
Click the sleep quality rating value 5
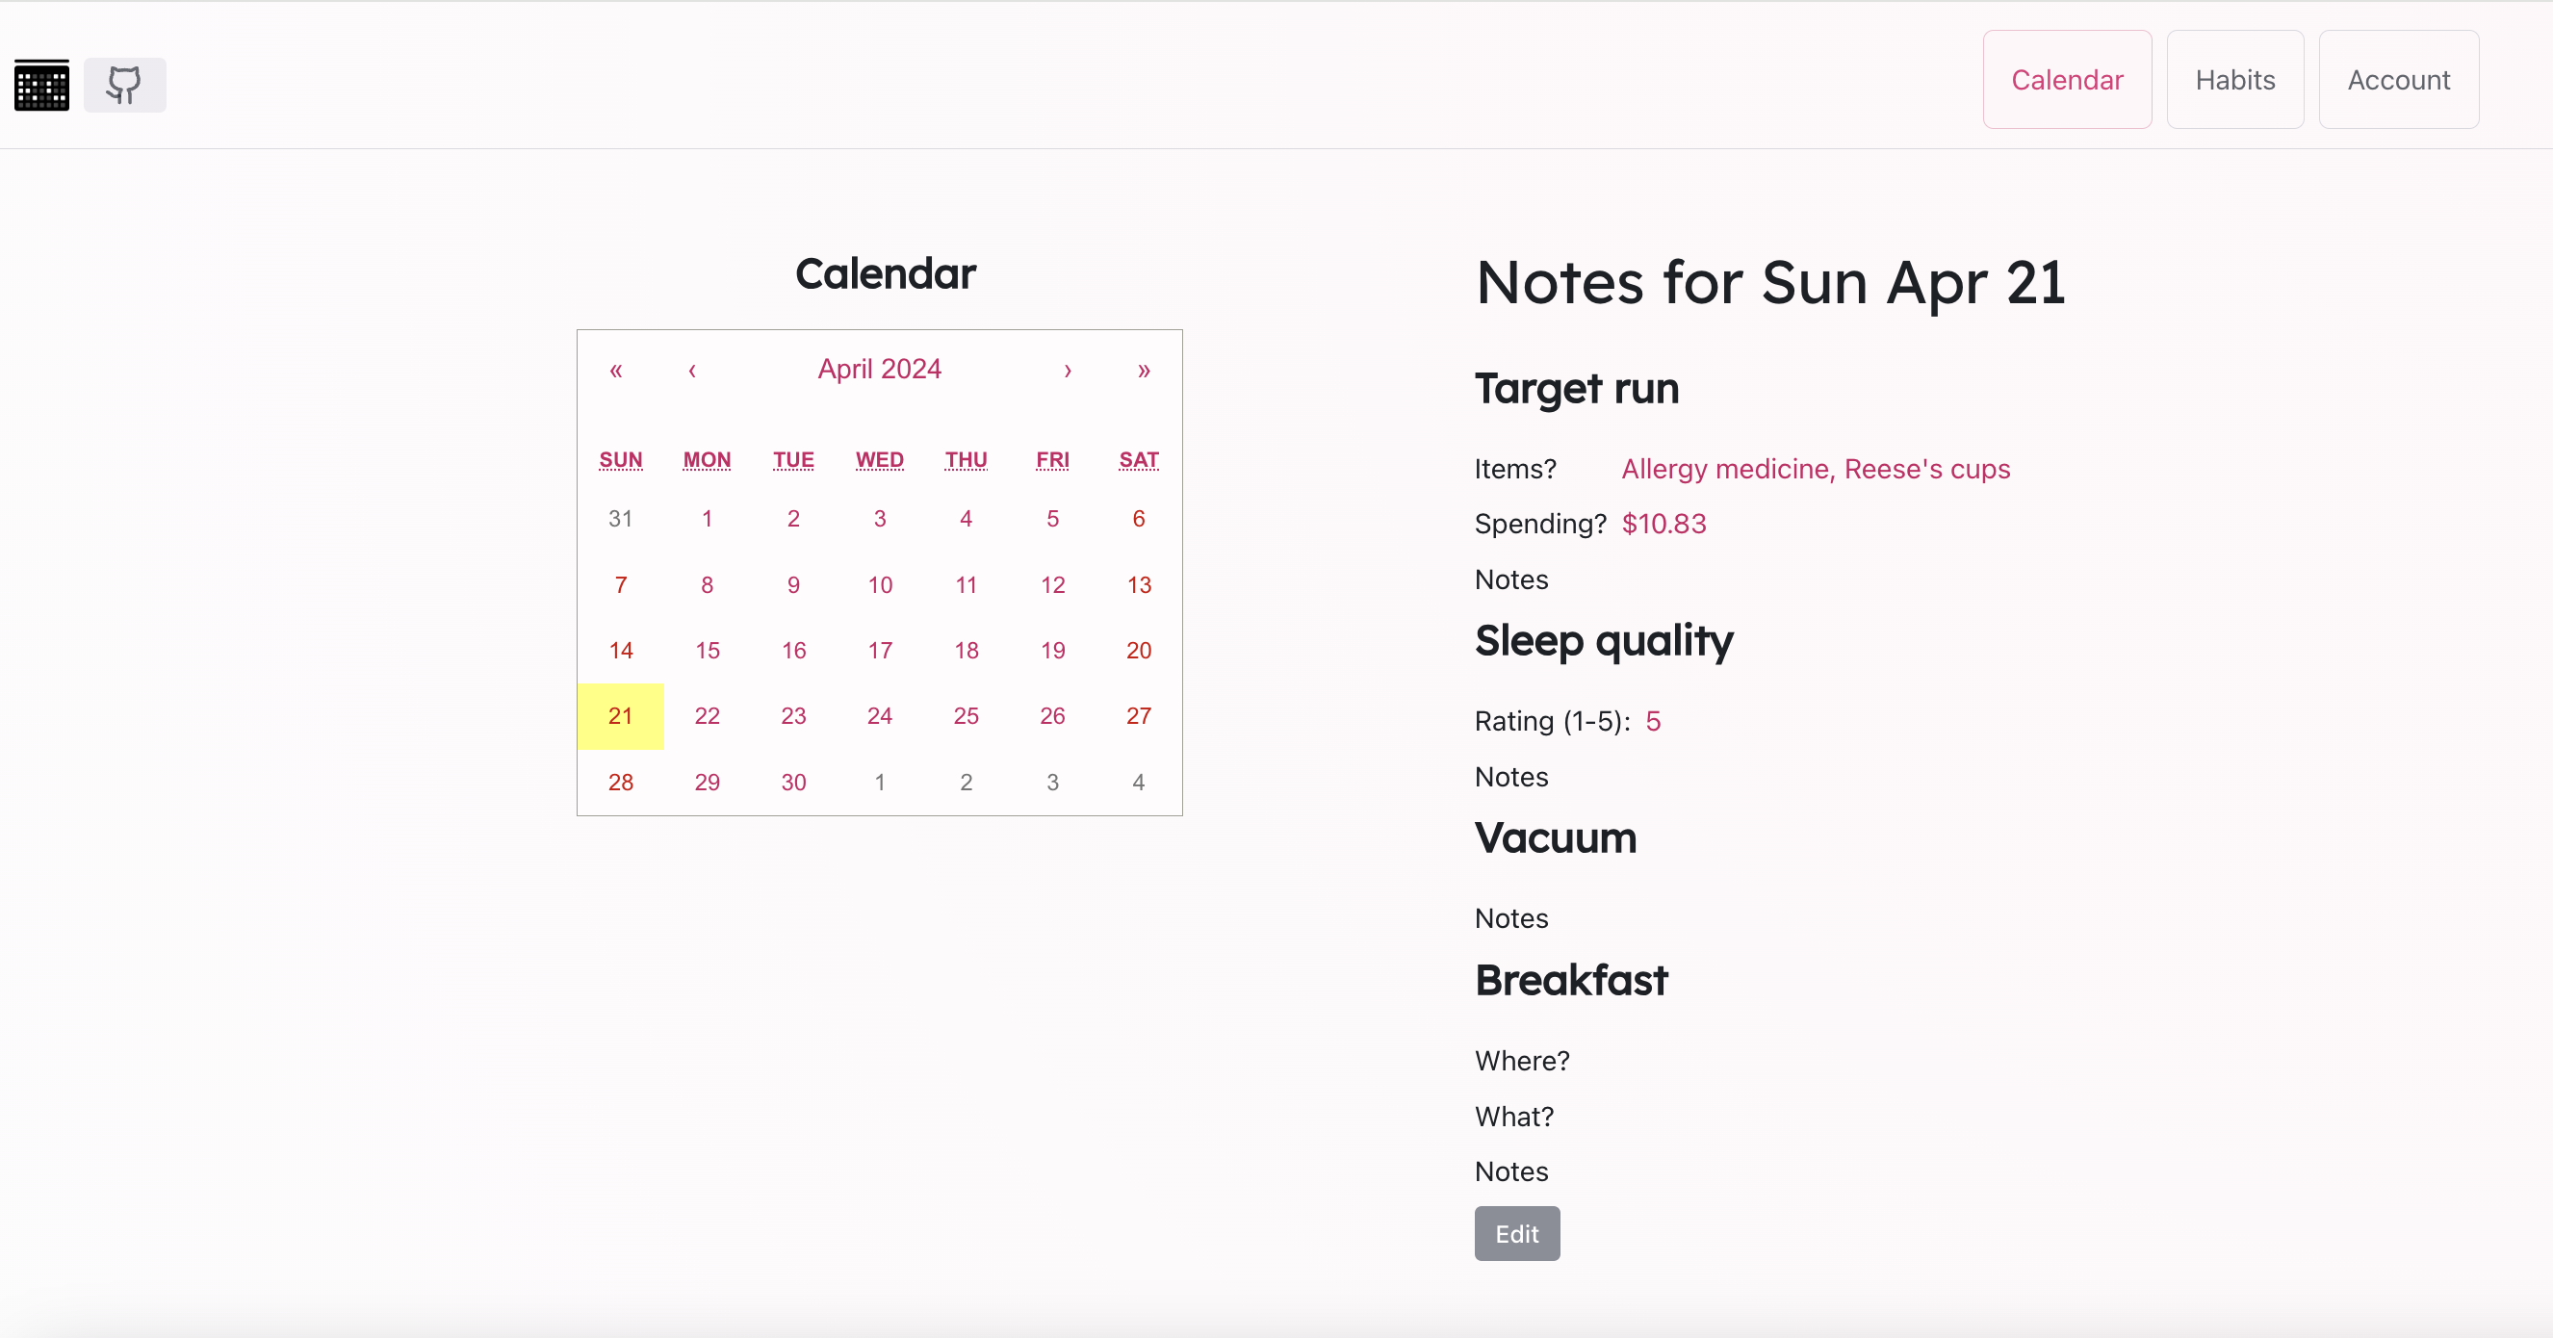pyautogui.click(x=1652, y=721)
